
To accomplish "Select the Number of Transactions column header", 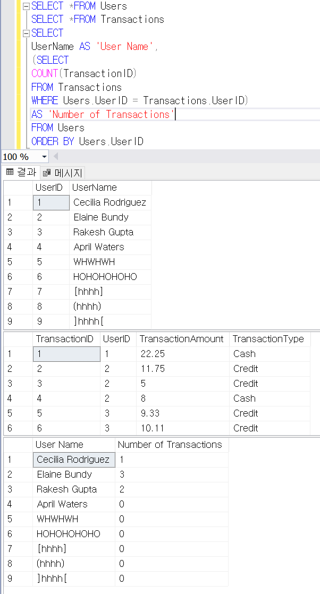I will pyautogui.click(x=172, y=445).
